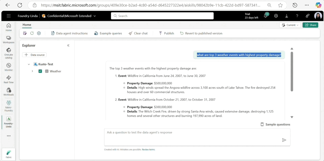Send message with the paper plane icon
This screenshot has width=324, height=161.
(x=284, y=140)
